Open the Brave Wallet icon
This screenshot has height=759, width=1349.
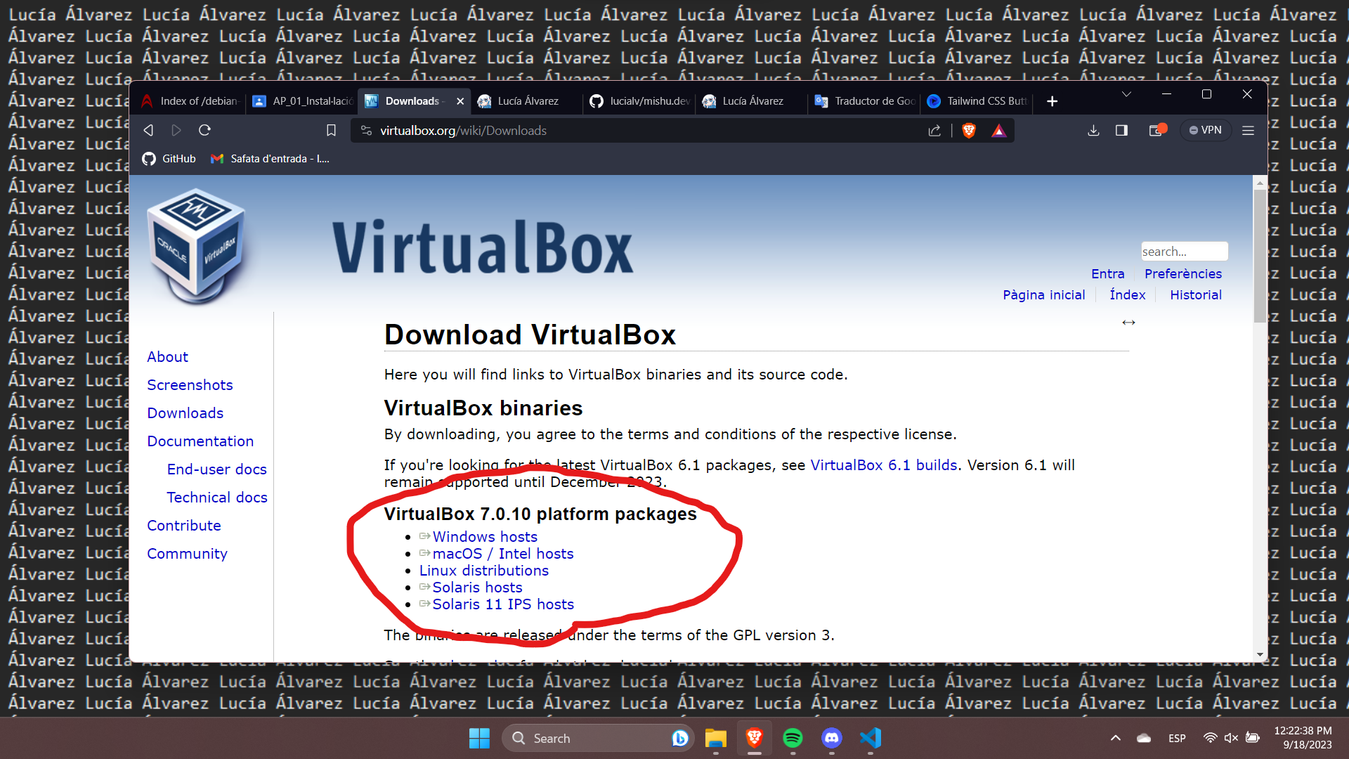(1157, 130)
